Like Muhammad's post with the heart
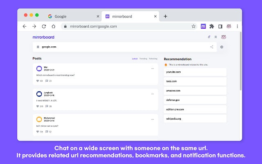Screen dimensions: 262x164 [x=38, y=132]
